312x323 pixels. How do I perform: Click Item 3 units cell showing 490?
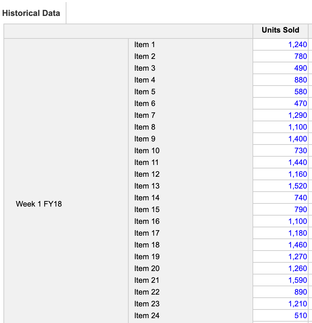tap(281, 68)
